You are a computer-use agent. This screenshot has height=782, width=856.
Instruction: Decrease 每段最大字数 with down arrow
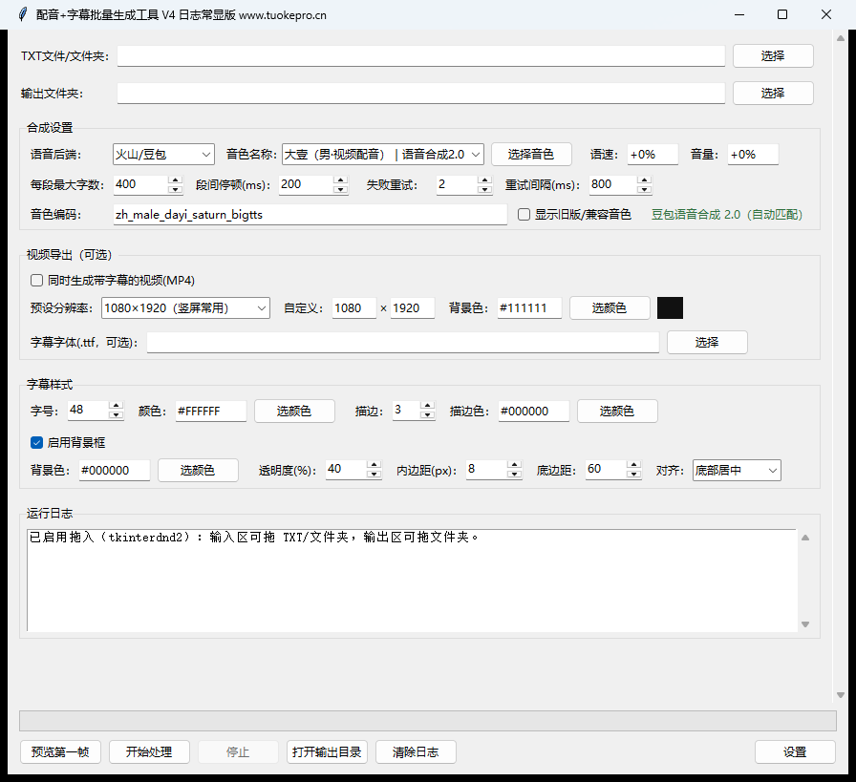175,189
